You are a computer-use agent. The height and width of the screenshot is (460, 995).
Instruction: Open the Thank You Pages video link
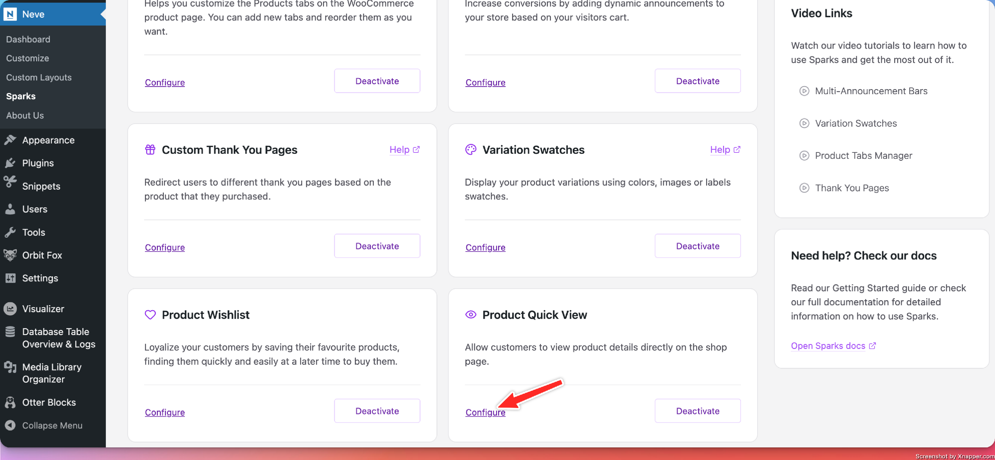852,188
